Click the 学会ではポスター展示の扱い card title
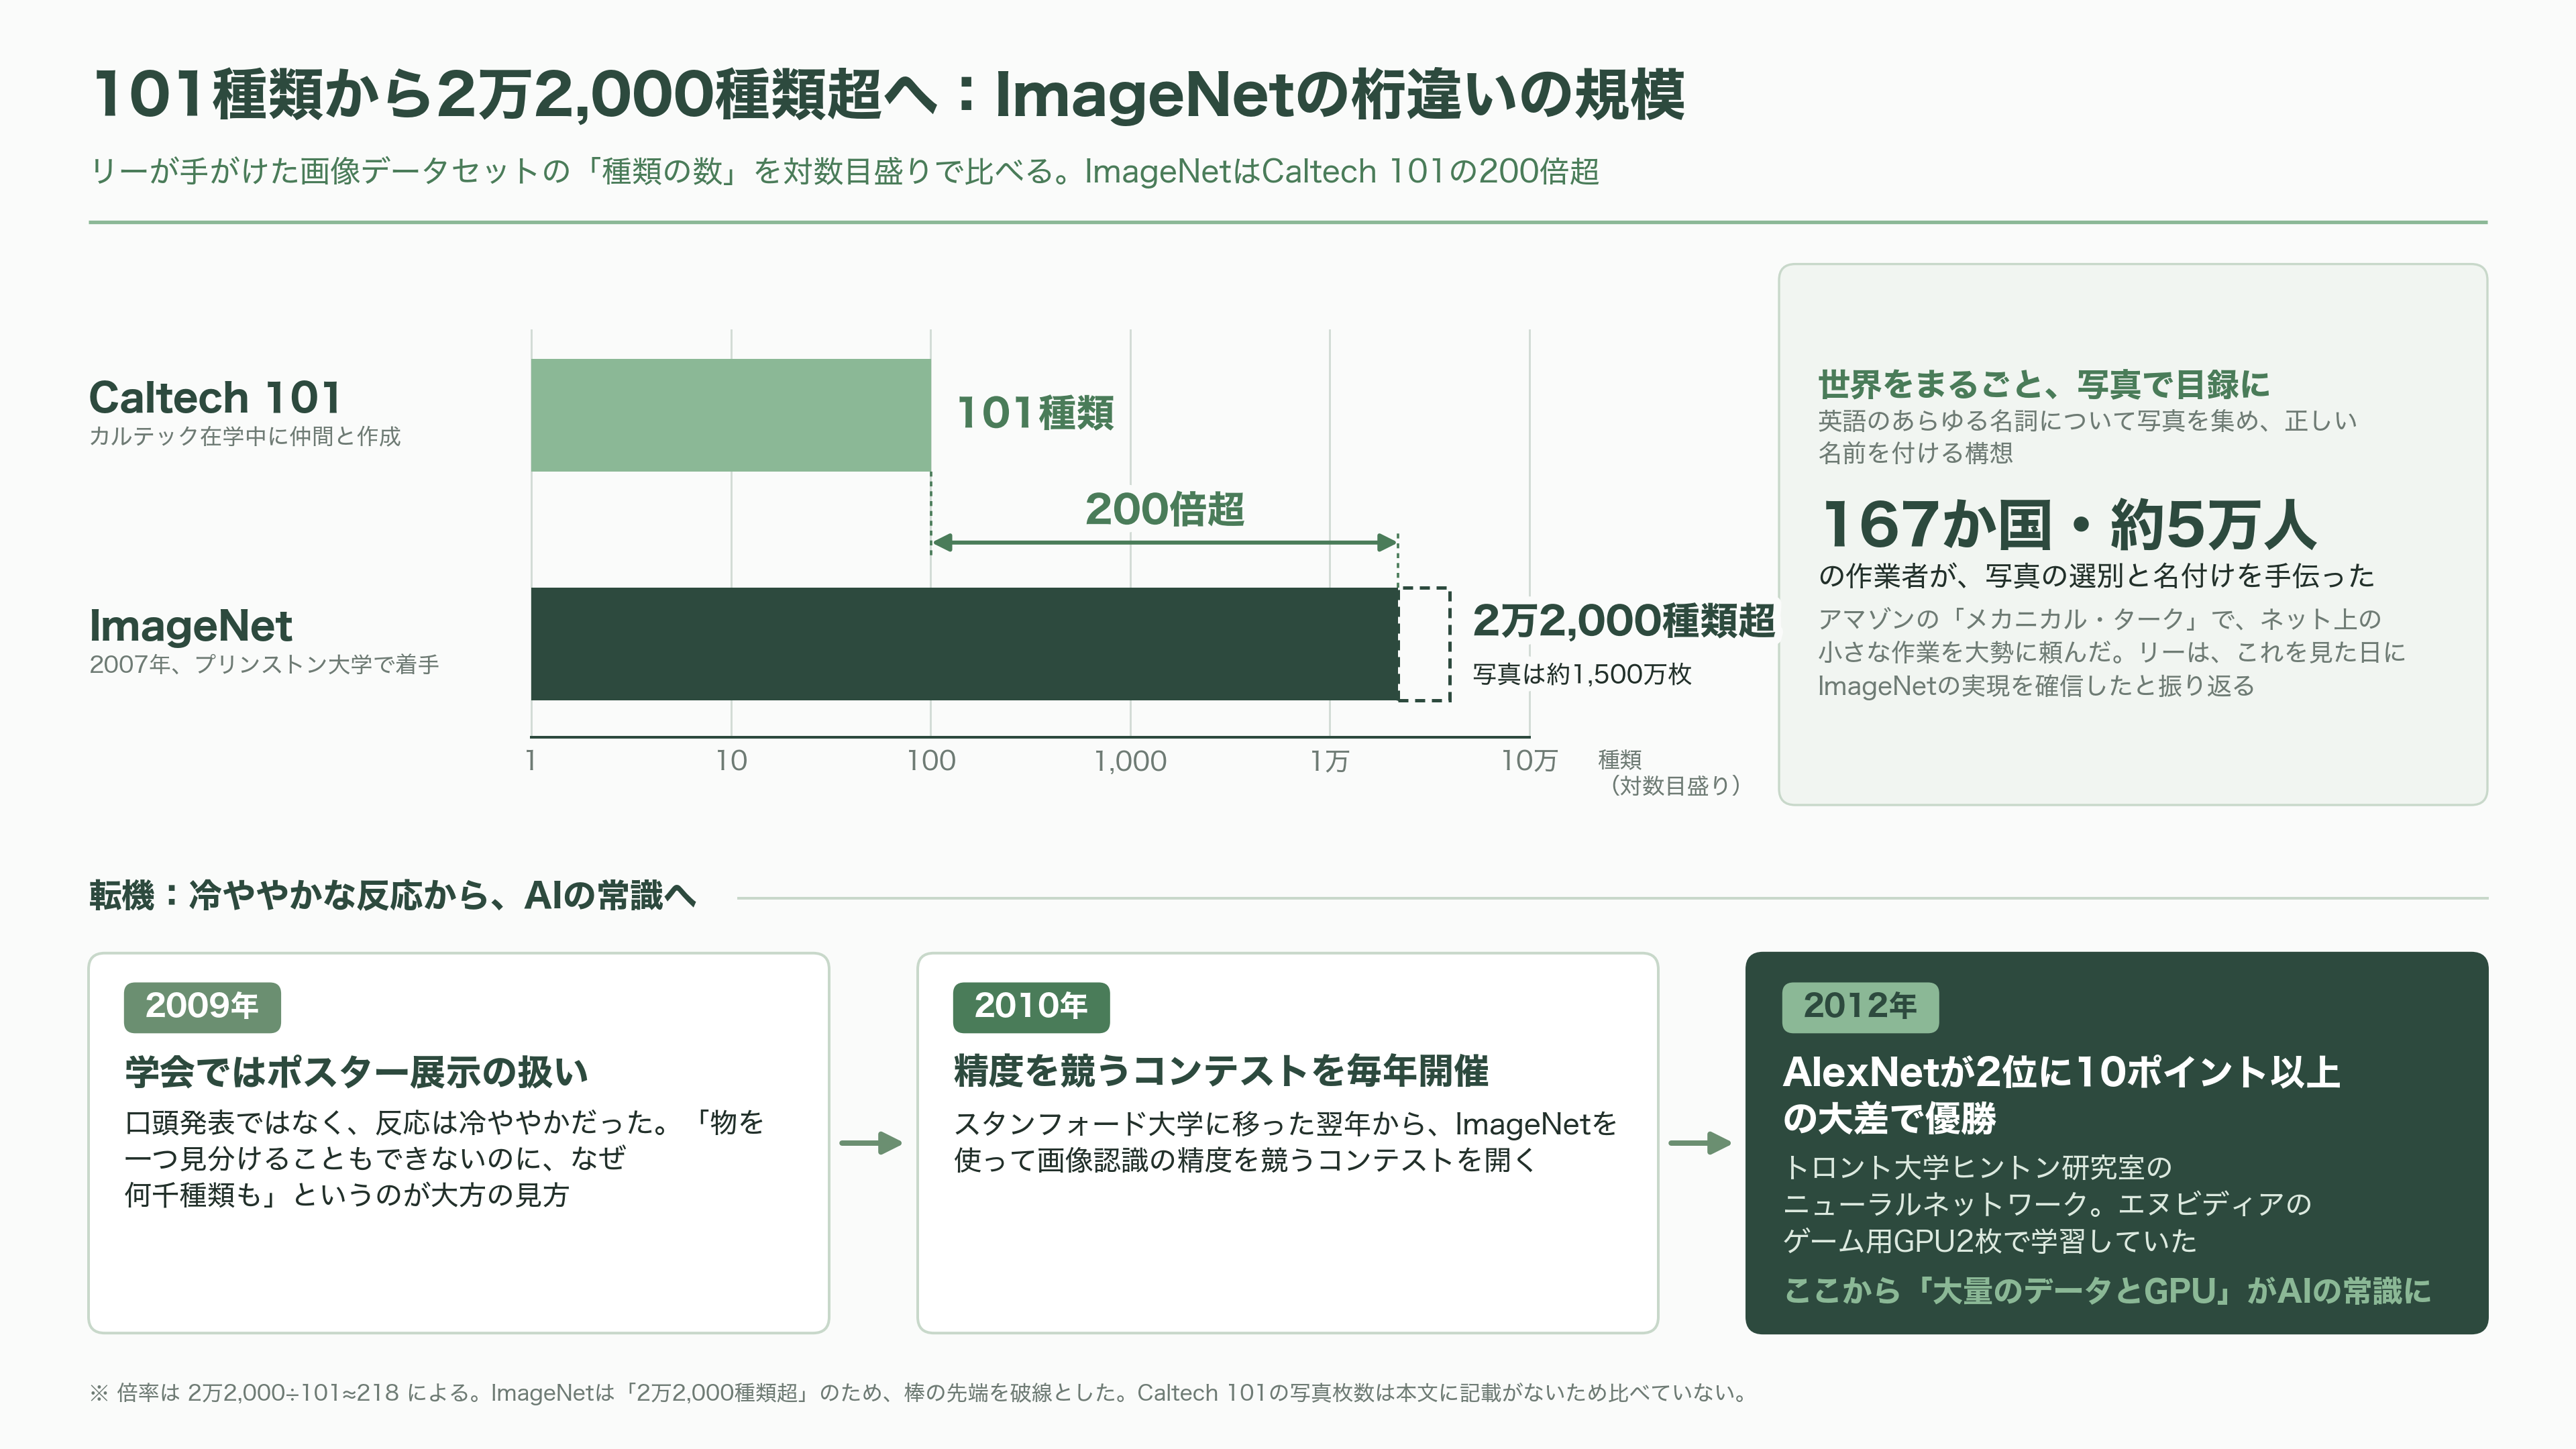Image resolution: width=2576 pixels, height=1449 pixels. pyautogui.click(x=356, y=1071)
